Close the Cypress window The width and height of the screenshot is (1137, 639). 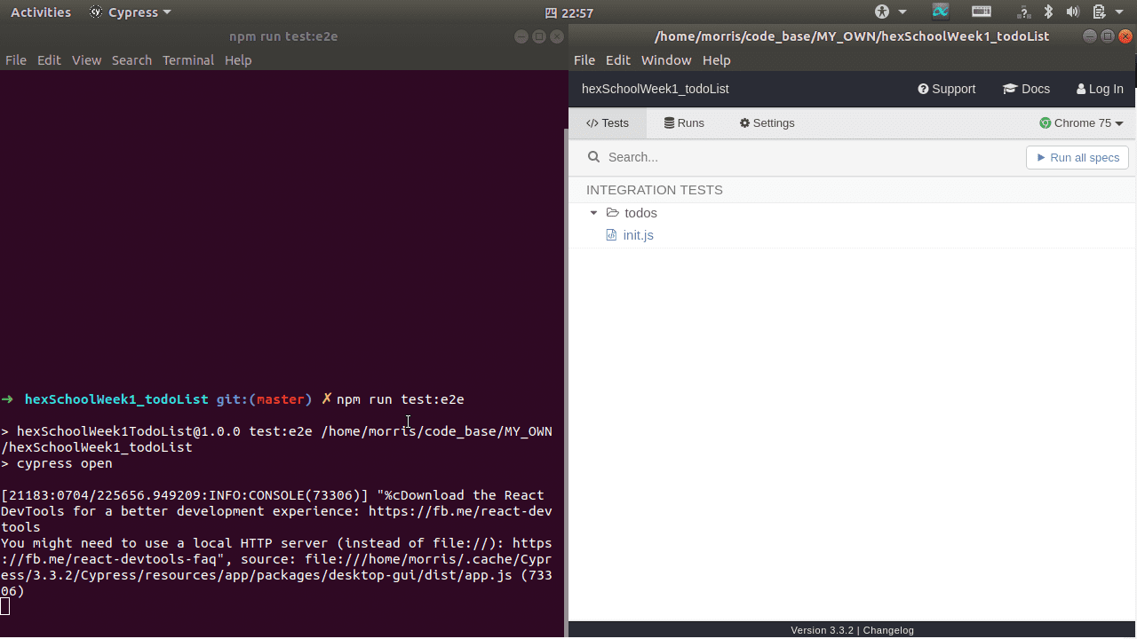pos(1126,36)
